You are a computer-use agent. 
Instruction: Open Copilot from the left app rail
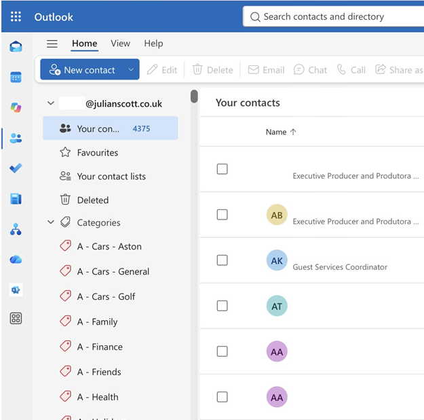click(x=16, y=107)
